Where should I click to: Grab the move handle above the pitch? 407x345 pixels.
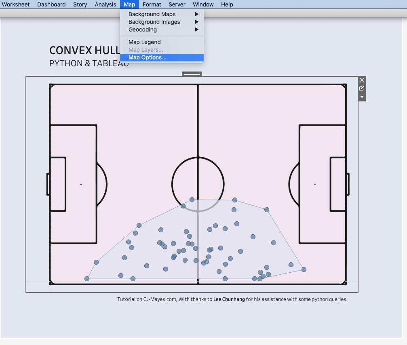(x=192, y=74)
